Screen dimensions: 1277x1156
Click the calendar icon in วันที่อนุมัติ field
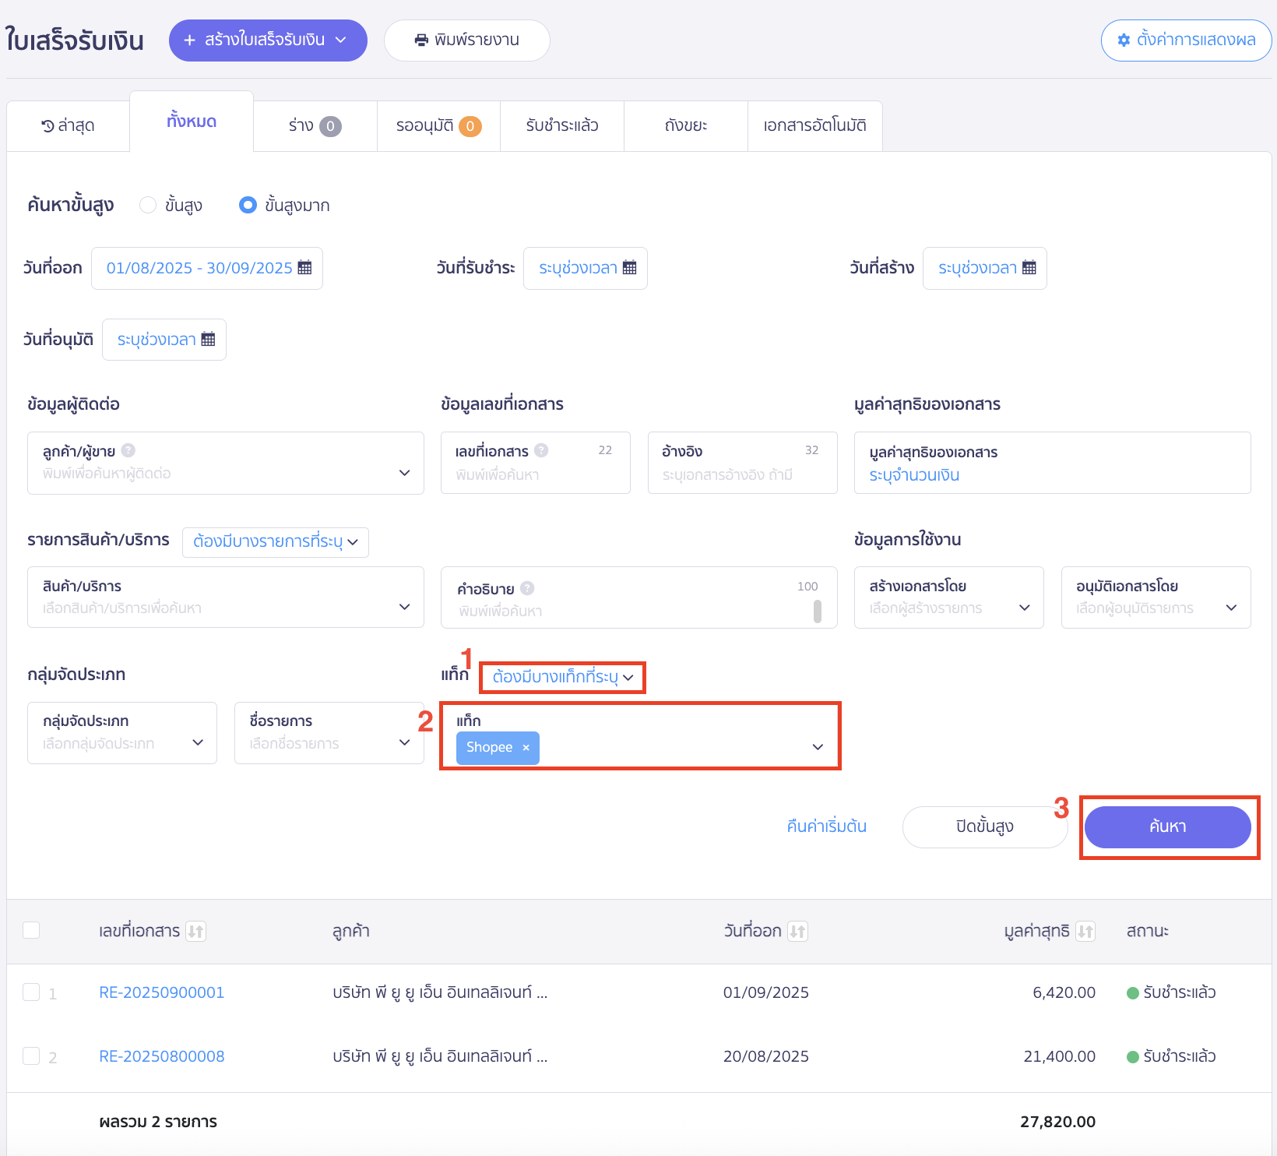click(208, 340)
